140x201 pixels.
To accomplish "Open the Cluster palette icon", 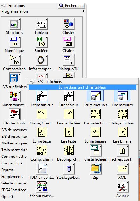I will point(69,24).
